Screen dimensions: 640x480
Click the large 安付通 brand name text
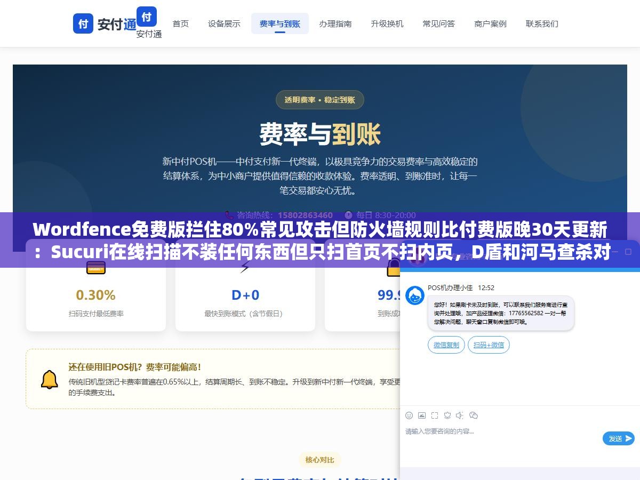117,24
